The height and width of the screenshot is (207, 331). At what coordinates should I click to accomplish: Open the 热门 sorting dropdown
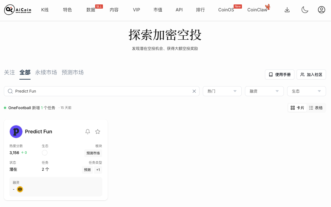pyautogui.click(x=222, y=91)
